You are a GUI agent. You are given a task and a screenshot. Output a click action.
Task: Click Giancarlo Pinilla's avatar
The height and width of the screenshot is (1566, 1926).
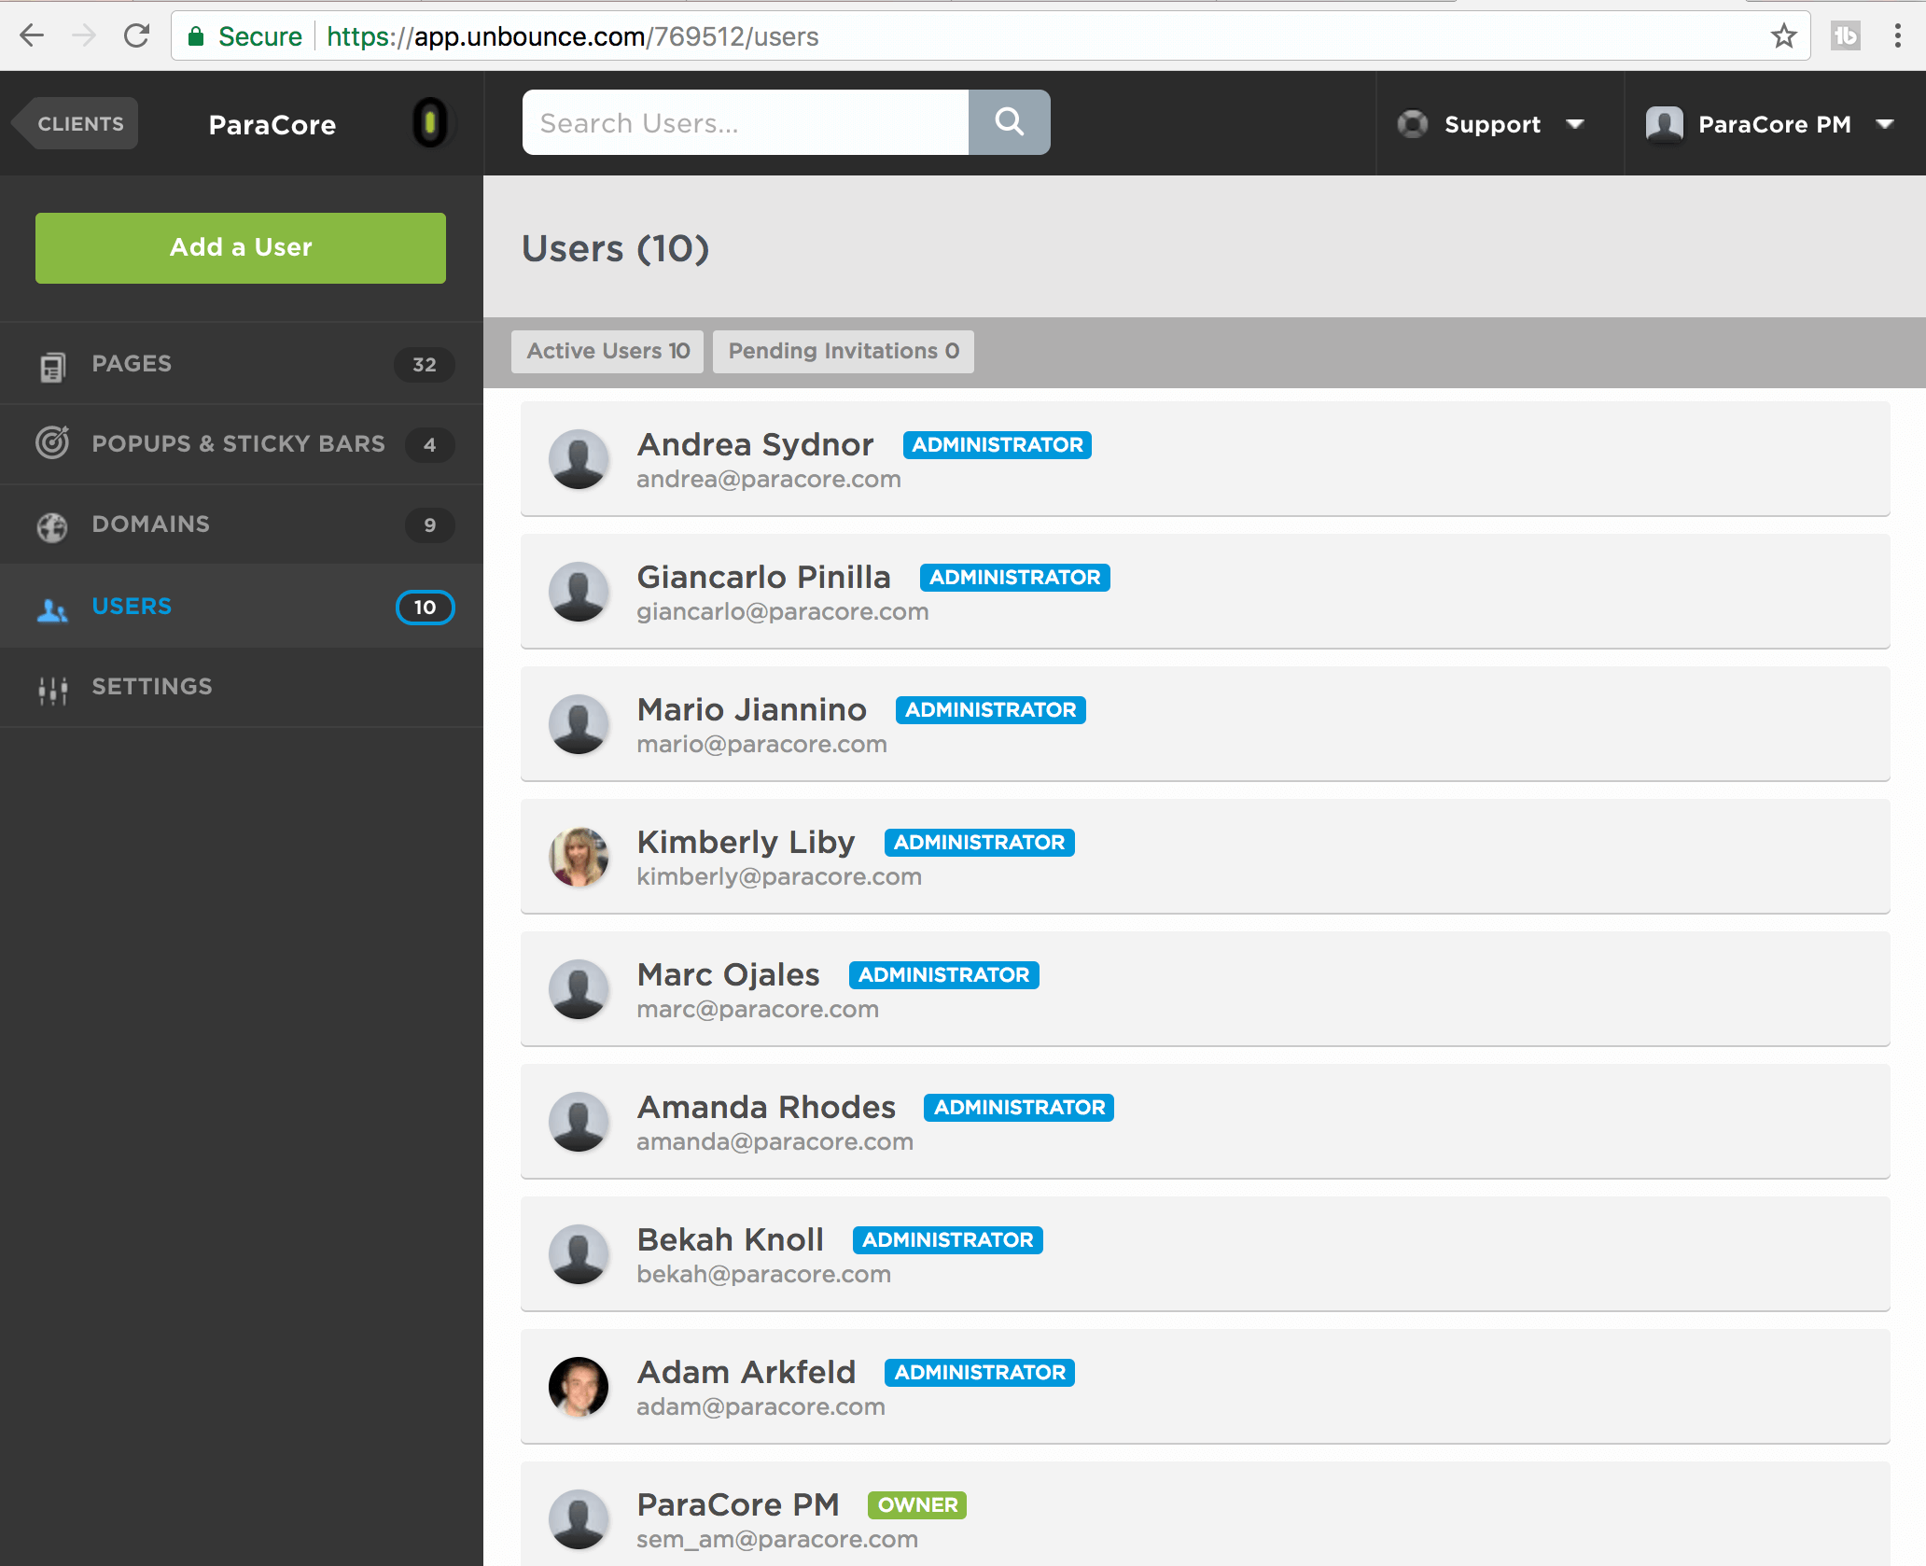pos(579,592)
